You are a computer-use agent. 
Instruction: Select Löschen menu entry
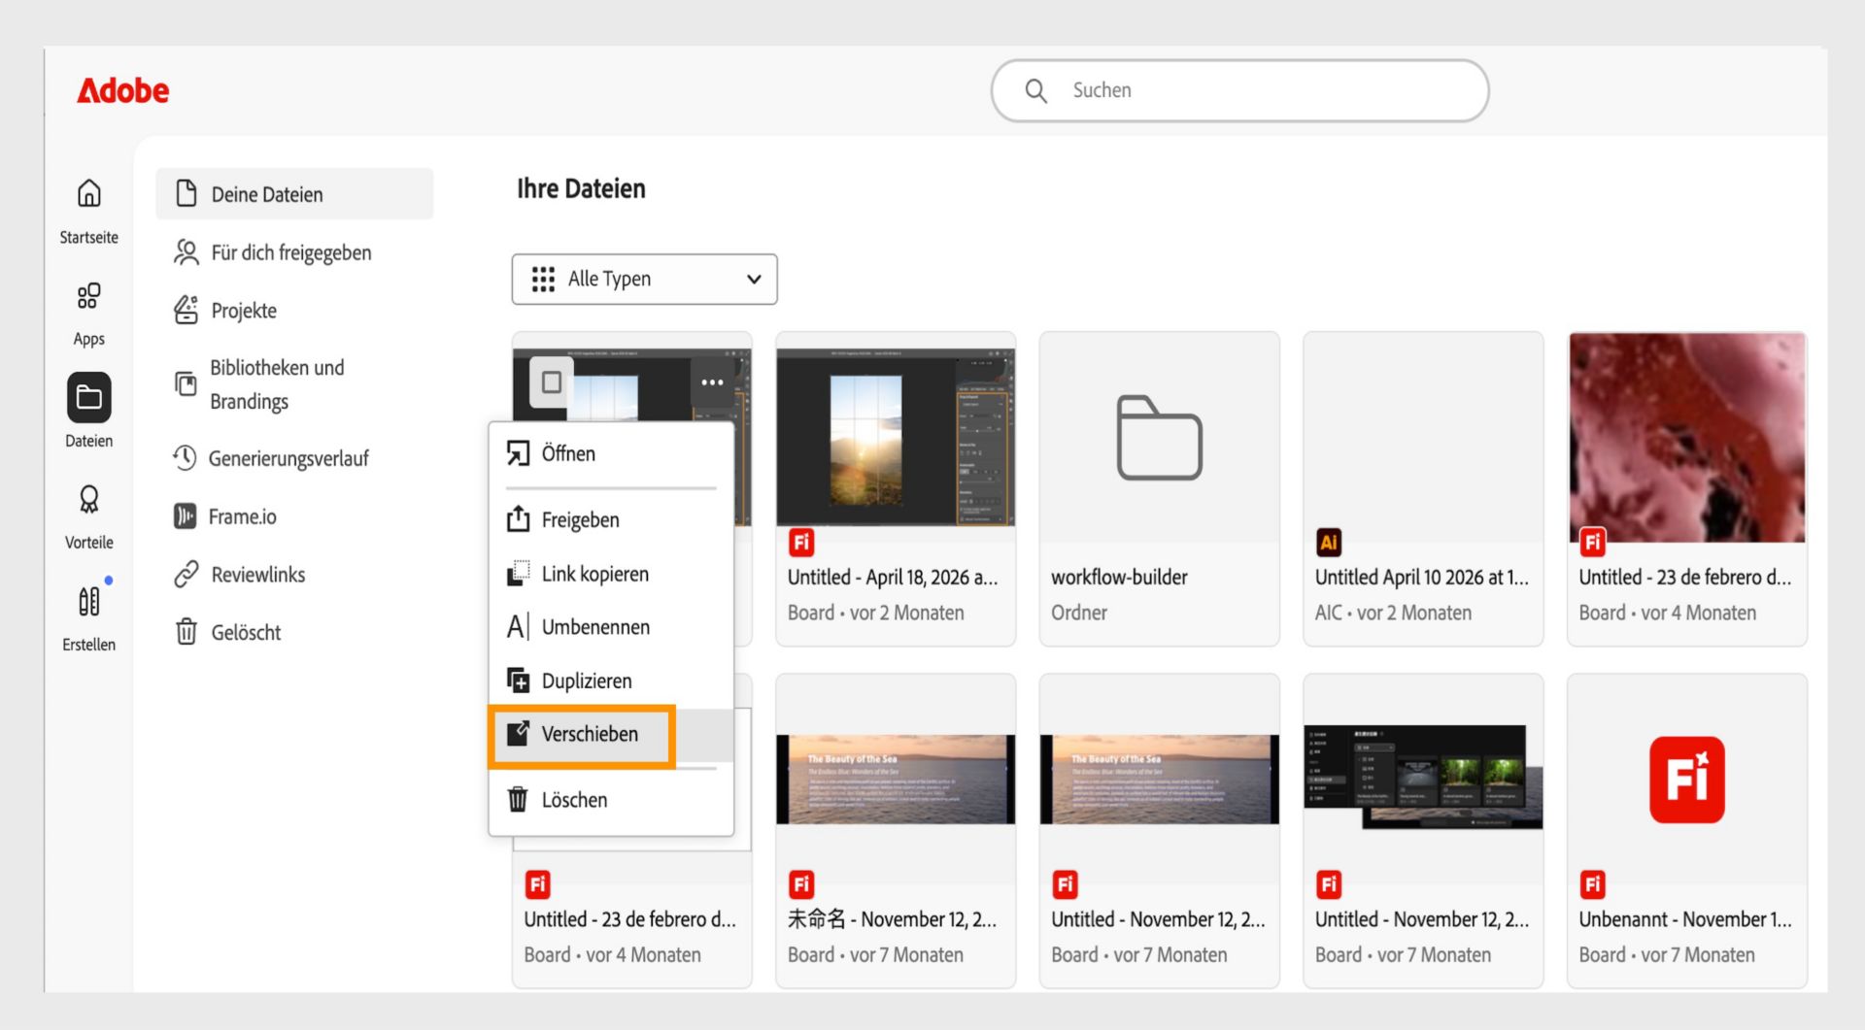point(611,800)
